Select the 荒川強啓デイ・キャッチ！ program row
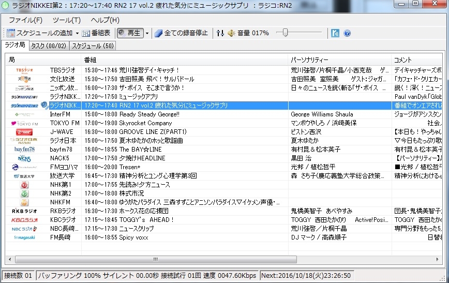The width and height of the screenshot is (449, 283). (224, 70)
